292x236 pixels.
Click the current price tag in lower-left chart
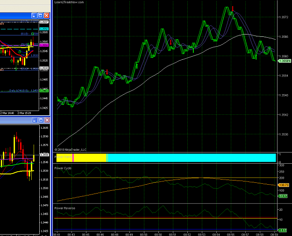[x=45, y=155]
